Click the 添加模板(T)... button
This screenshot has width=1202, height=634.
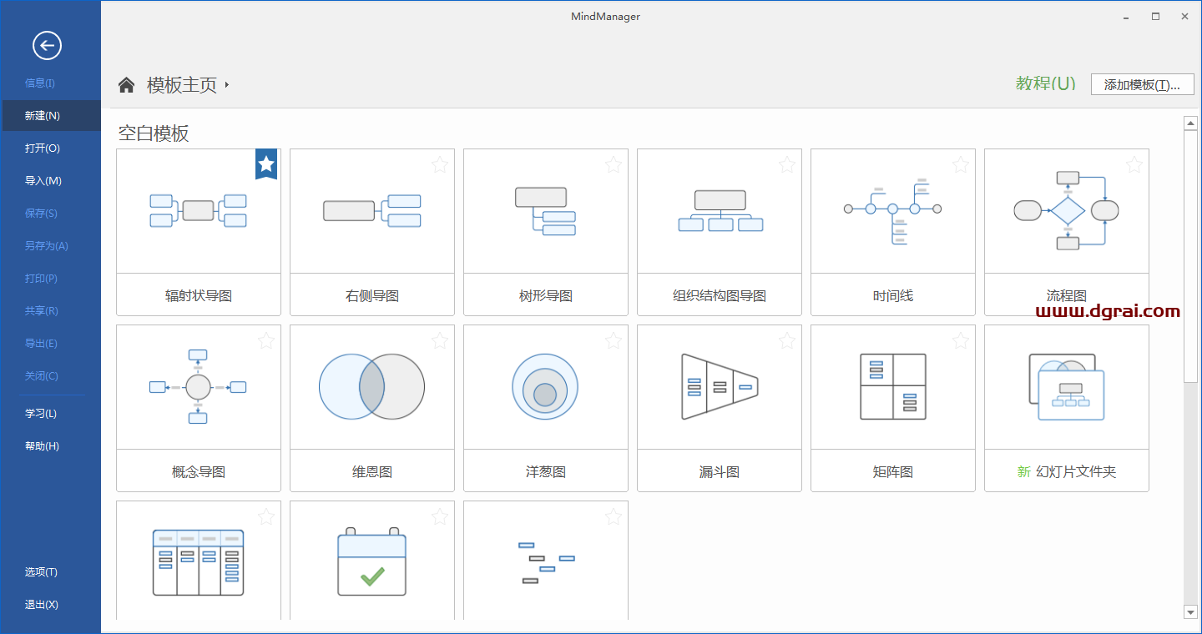click(x=1142, y=84)
